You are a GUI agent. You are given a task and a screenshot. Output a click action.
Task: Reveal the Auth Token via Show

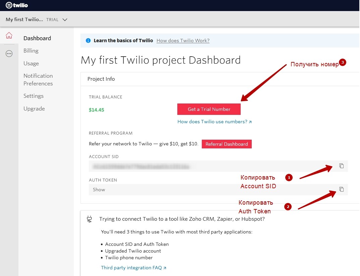99,190
